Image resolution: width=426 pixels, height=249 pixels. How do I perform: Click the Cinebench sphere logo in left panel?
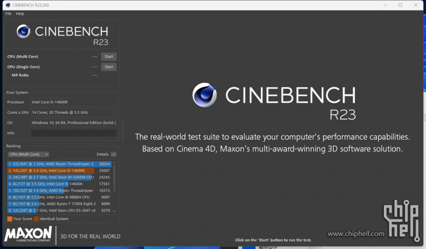click(23, 31)
